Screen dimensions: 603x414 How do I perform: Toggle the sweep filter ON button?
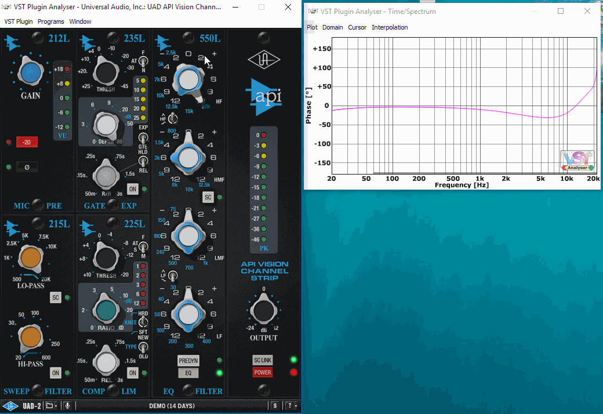click(x=56, y=372)
